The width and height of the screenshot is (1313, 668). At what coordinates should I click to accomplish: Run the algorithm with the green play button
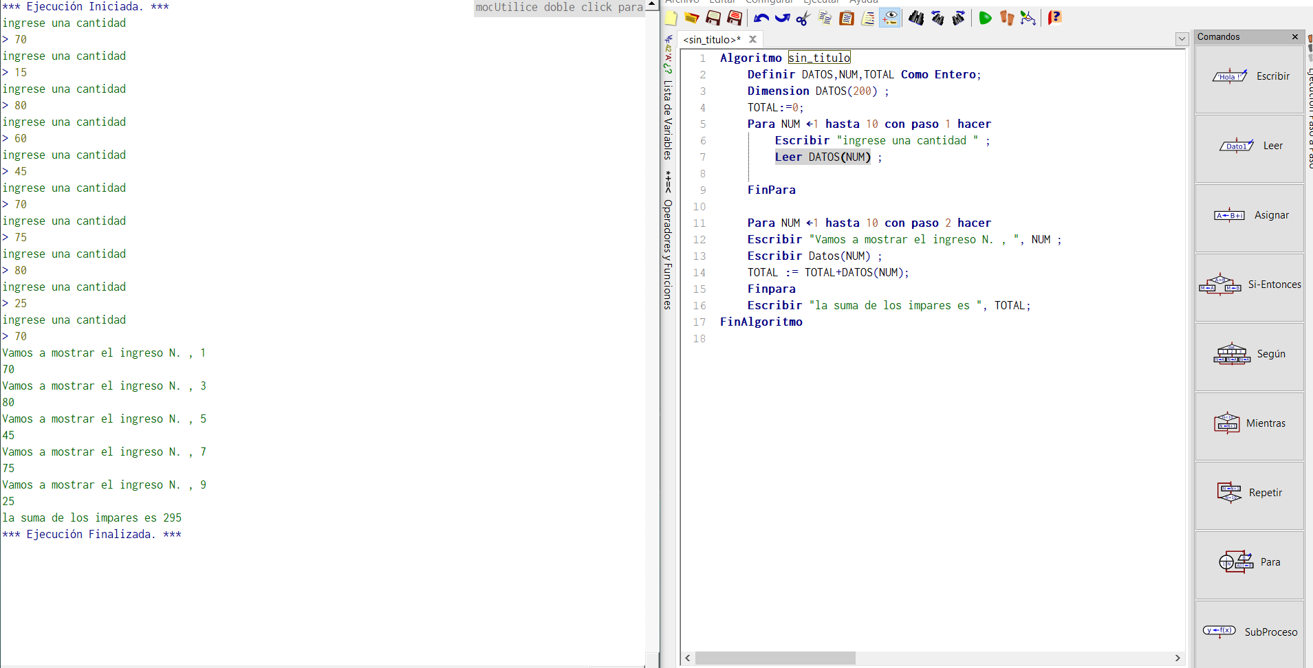(985, 19)
